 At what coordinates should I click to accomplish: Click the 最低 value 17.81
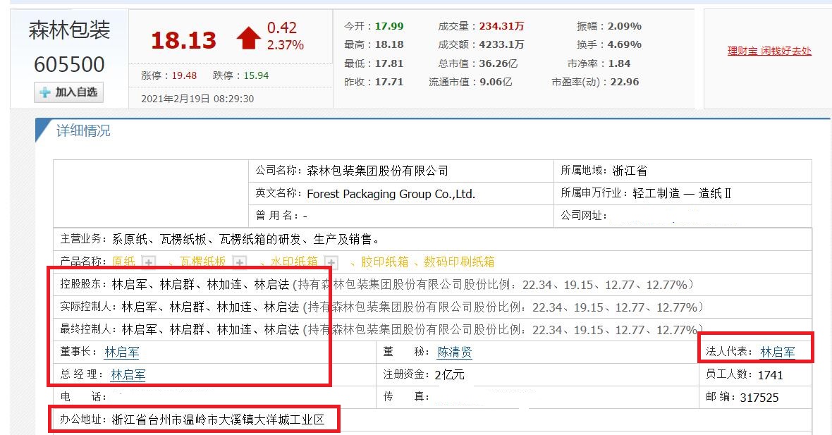[389, 63]
